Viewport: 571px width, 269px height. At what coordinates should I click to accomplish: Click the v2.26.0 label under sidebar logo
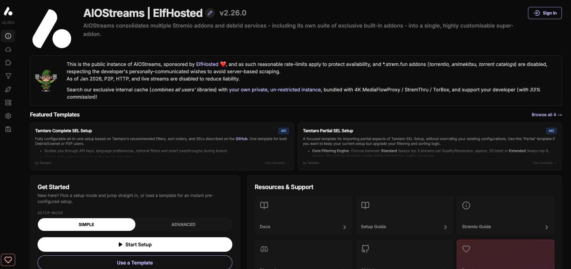pos(8,23)
